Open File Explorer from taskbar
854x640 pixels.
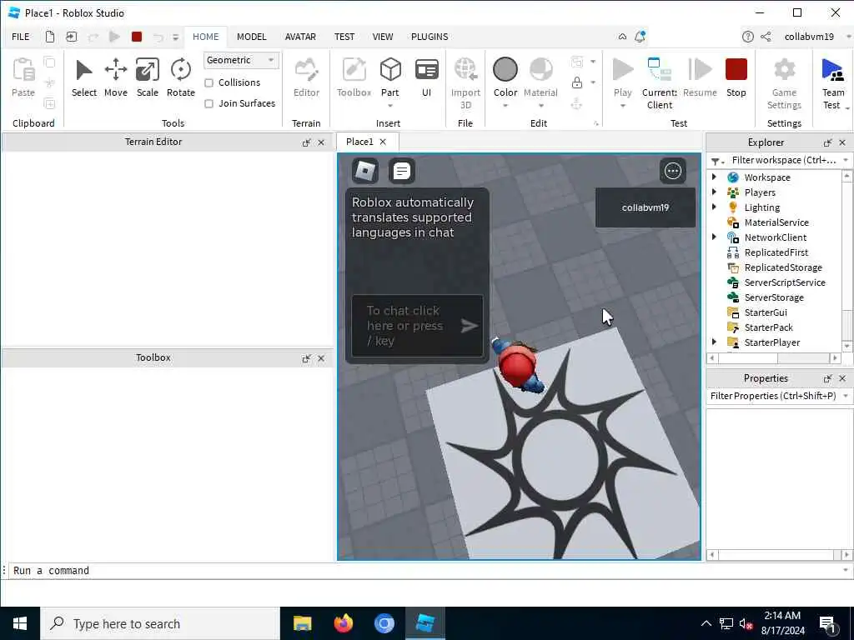click(x=302, y=623)
